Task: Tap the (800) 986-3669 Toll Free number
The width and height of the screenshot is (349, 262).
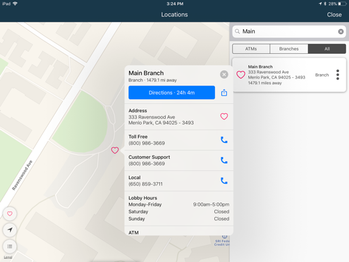Action: [x=147, y=143]
